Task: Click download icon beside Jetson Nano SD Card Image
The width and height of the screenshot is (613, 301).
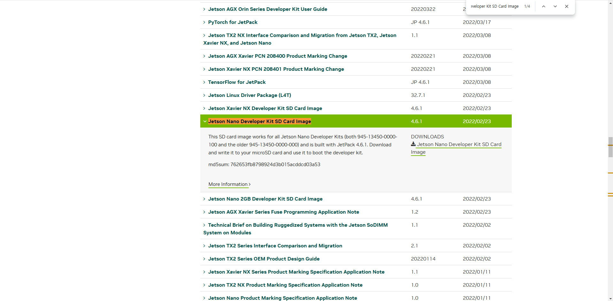Action: coord(413,144)
